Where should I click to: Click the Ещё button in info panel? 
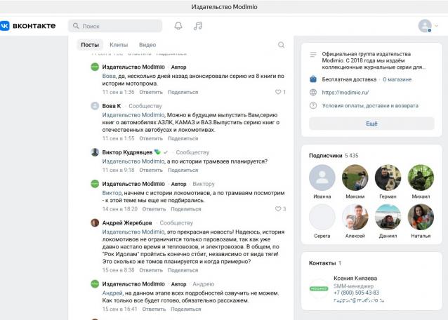tap(371, 124)
